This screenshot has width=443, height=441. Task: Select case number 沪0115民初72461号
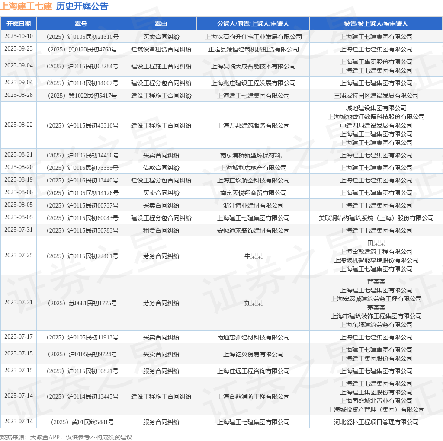click(83, 256)
